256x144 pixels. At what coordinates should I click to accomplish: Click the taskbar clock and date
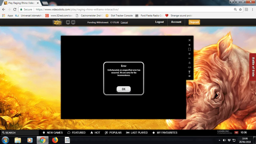pos(245,140)
